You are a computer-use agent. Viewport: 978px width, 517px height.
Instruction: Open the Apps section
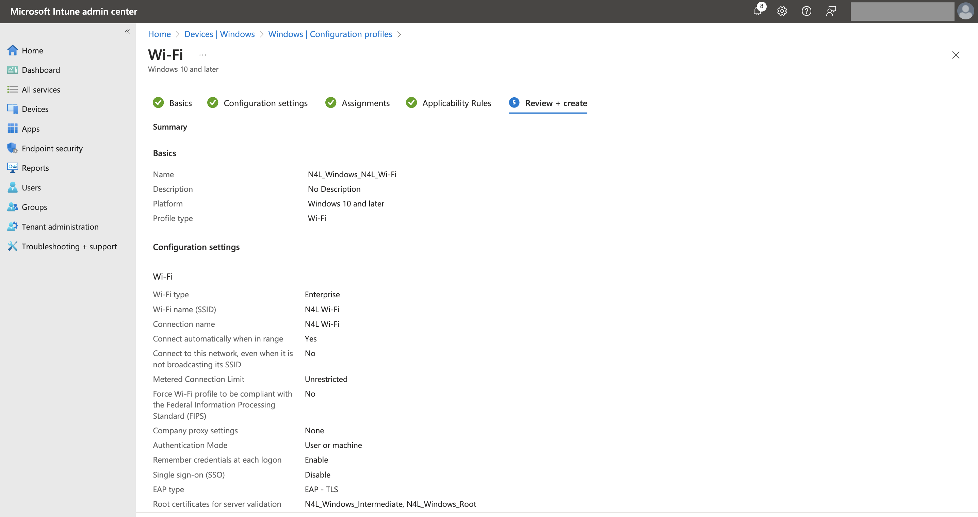coord(30,129)
